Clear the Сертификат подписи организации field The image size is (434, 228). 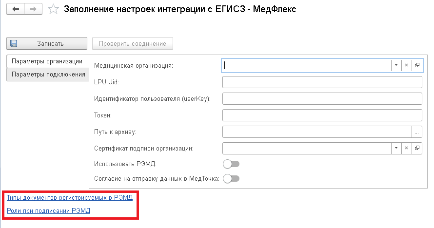[x=406, y=148]
